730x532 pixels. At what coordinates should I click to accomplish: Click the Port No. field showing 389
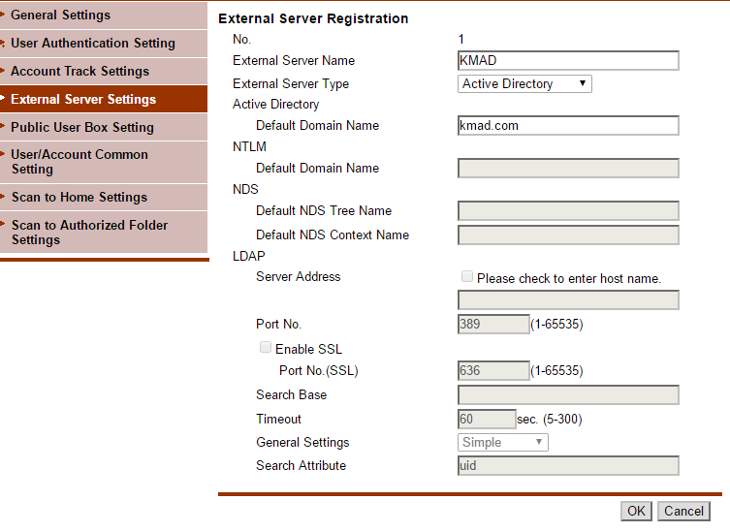tap(493, 324)
